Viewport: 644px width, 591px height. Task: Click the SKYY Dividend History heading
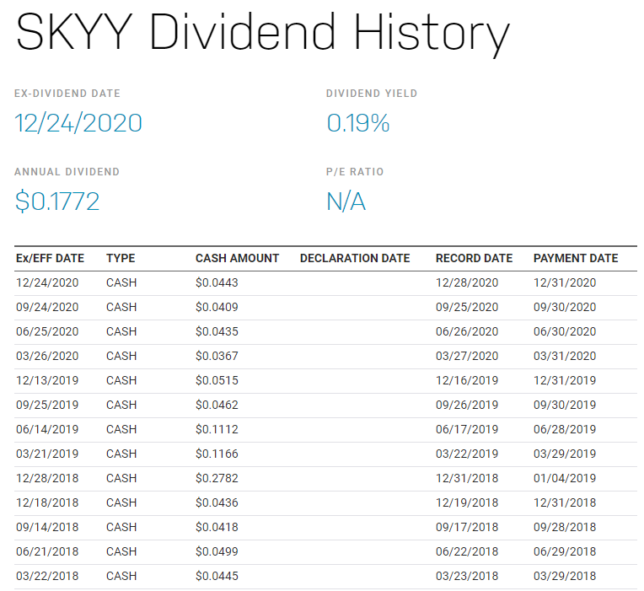click(262, 34)
